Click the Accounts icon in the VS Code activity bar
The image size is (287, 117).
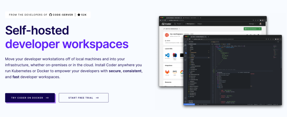click(x=185, y=98)
